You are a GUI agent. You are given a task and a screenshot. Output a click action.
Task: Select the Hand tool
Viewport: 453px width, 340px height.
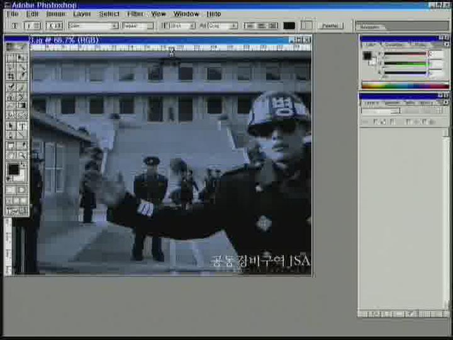click(11, 156)
